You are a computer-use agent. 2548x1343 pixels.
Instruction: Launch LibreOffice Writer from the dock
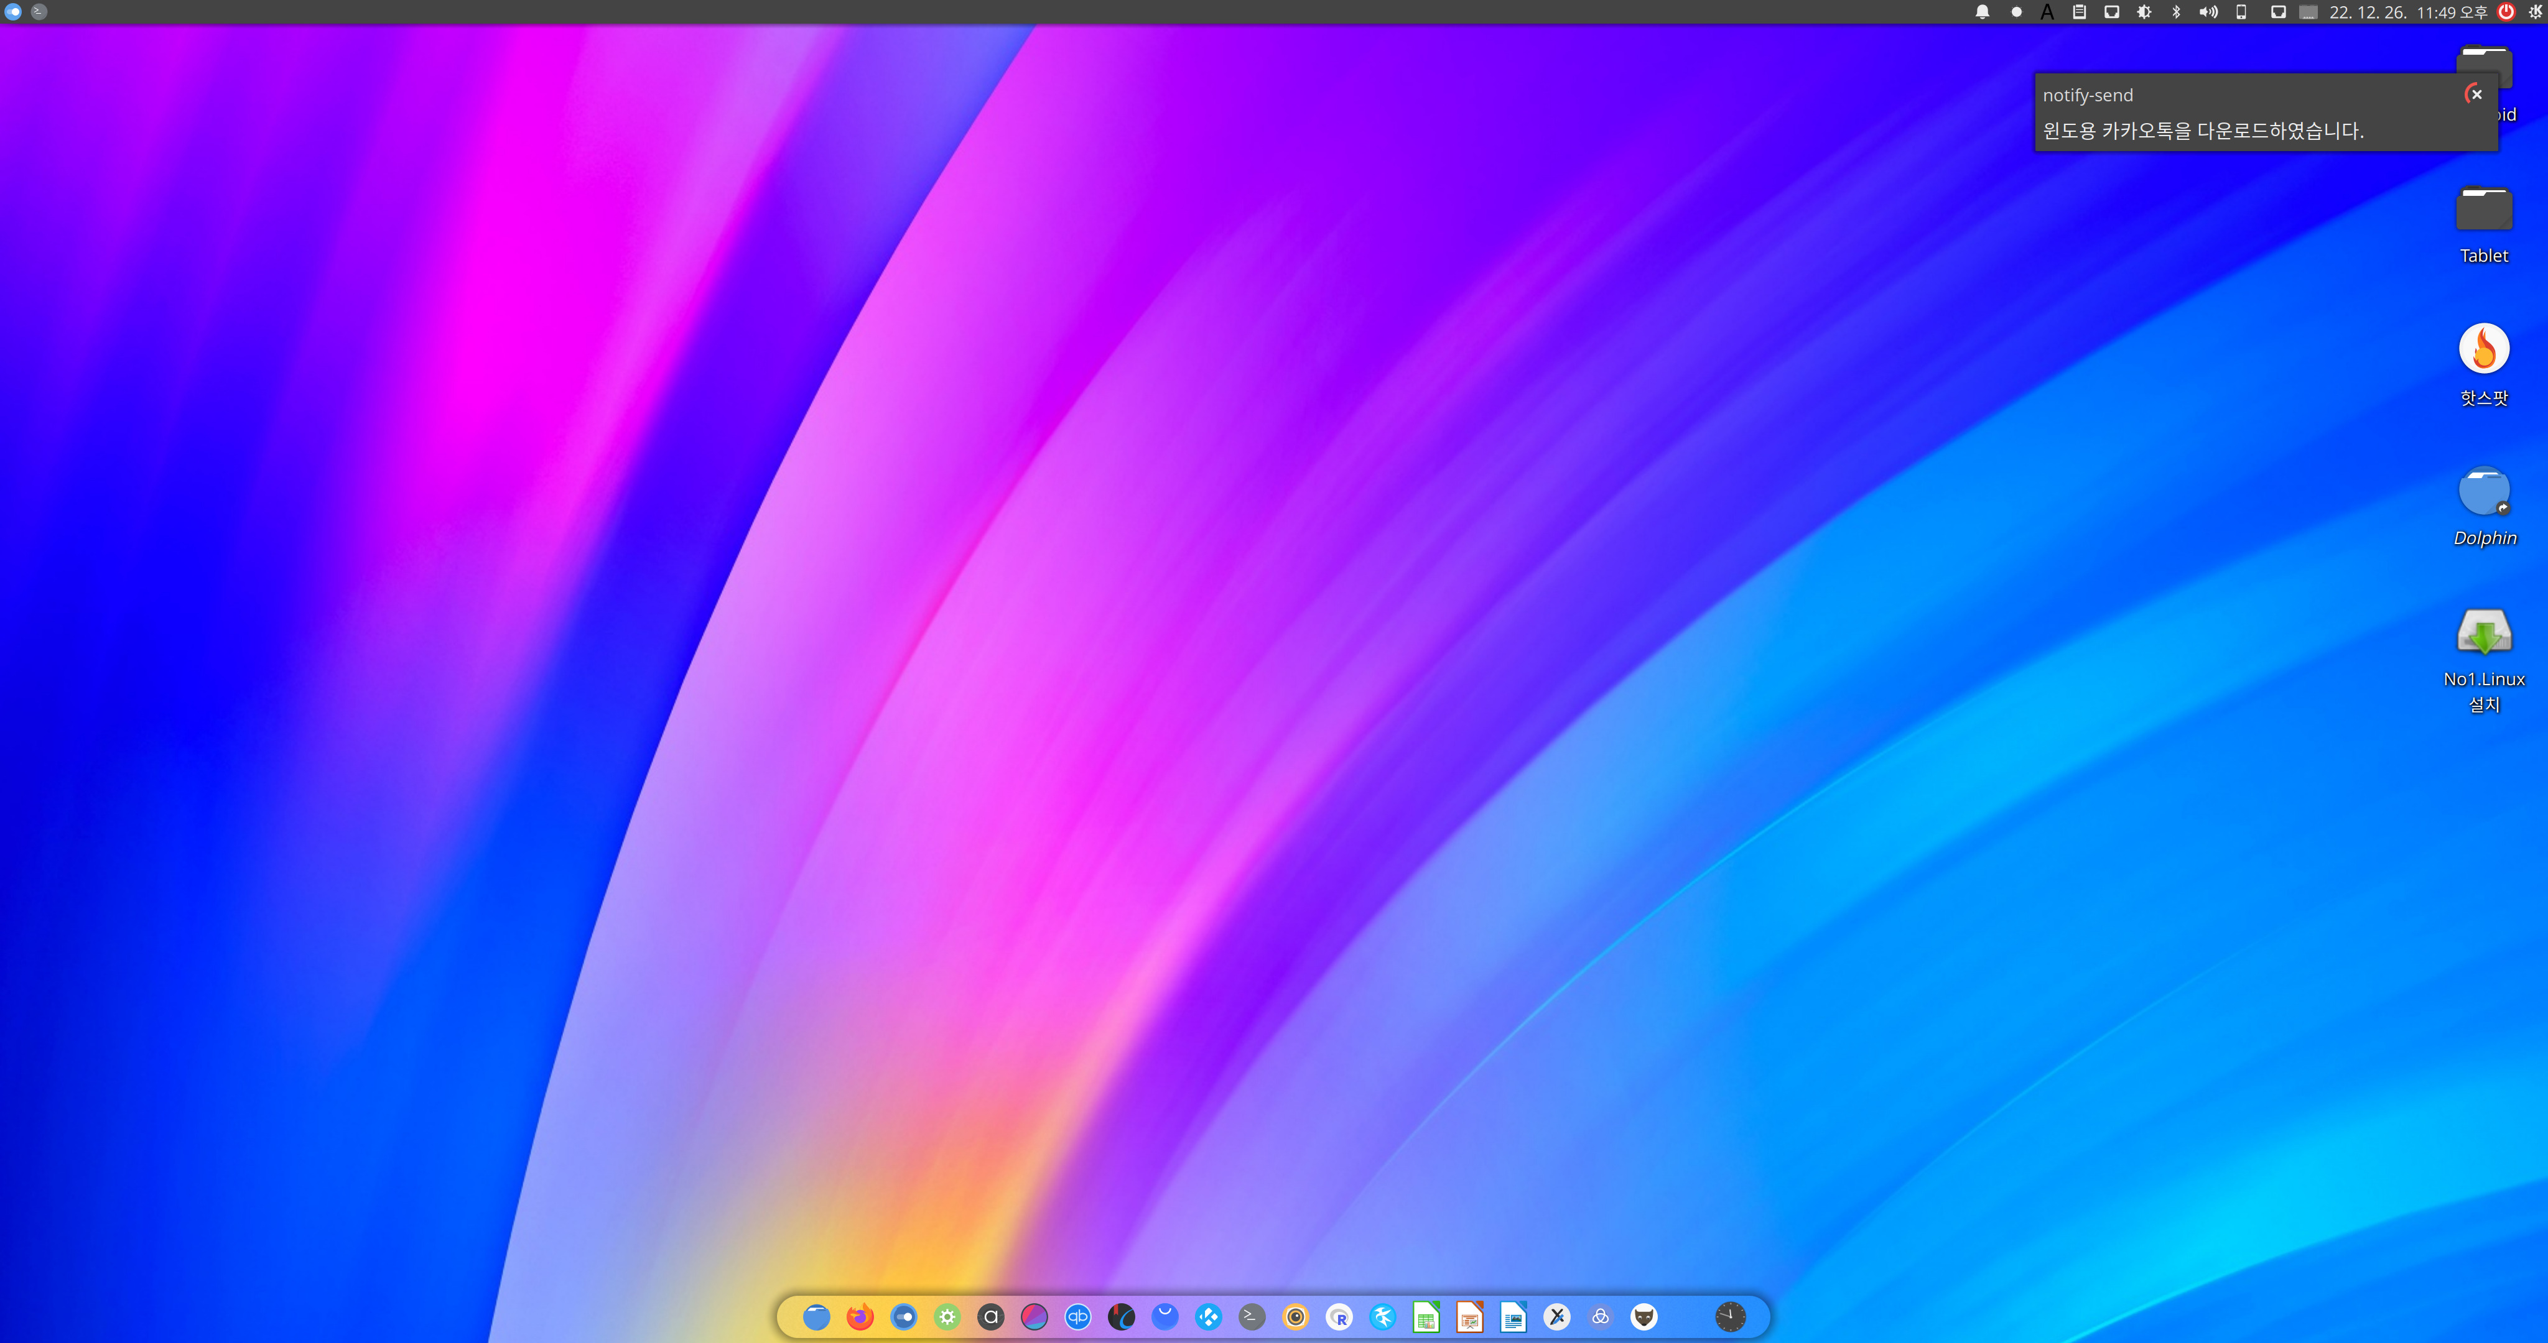point(1513,1318)
